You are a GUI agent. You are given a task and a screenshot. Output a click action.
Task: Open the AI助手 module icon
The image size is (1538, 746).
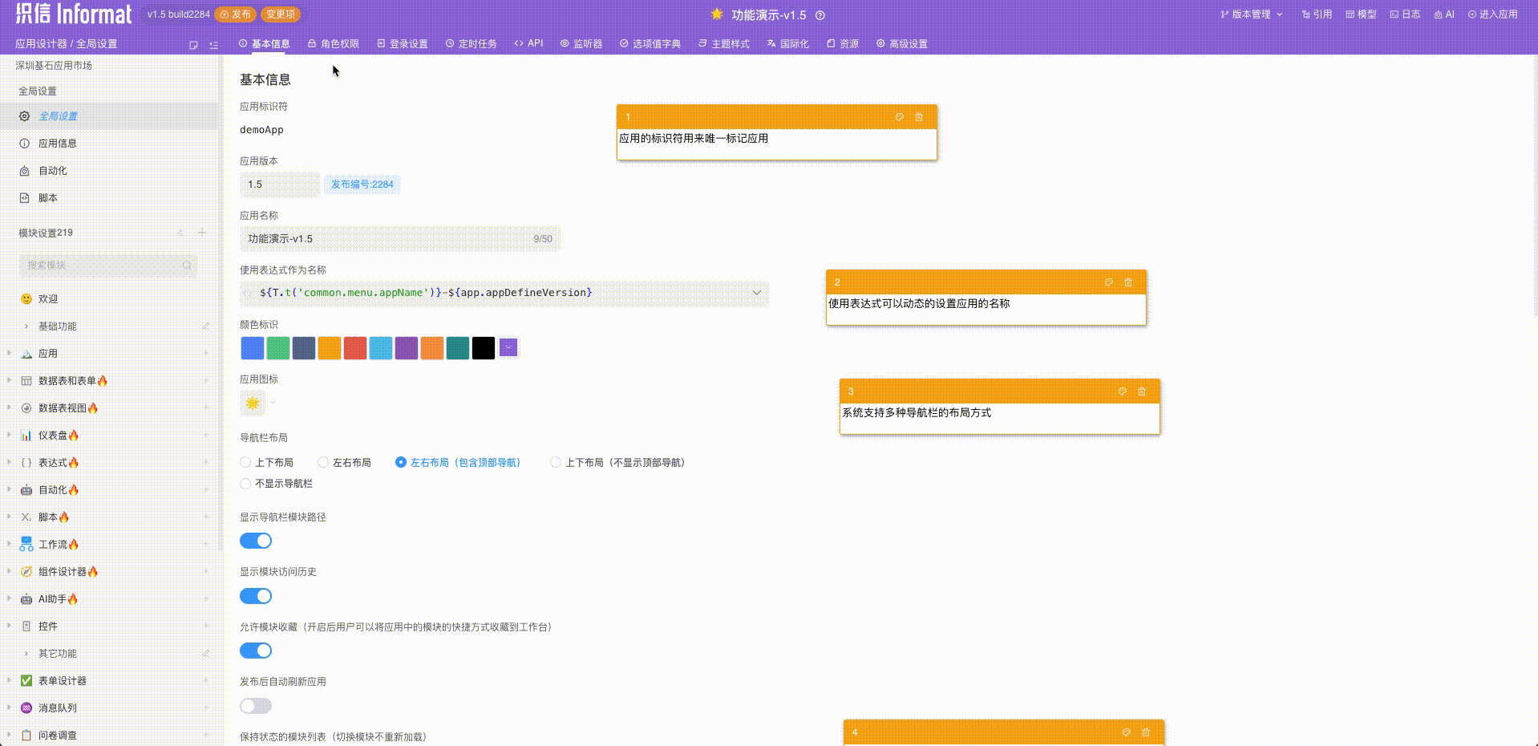point(25,598)
